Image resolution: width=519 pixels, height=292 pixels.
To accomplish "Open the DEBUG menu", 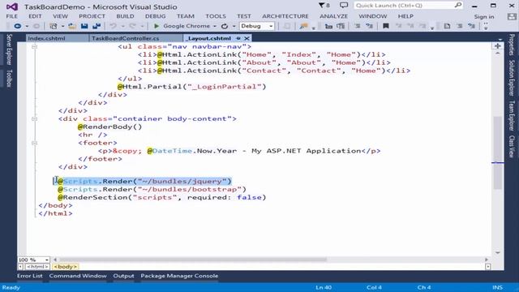I will tap(155, 16).
